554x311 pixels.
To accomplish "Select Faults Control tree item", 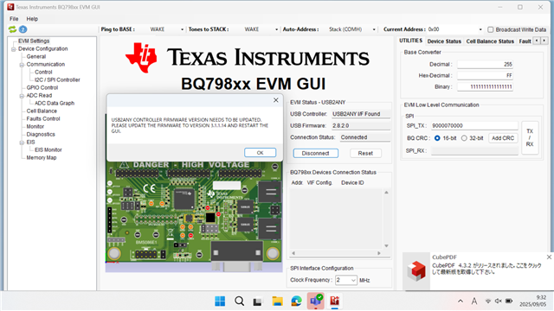I will tap(43, 118).
